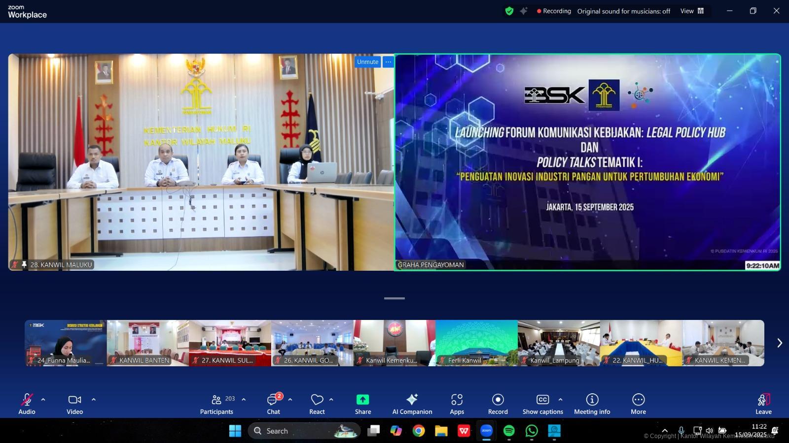Select the KANWIL BANTEN video thumbnail
The image size is (789, 443).
coord(147,343)
